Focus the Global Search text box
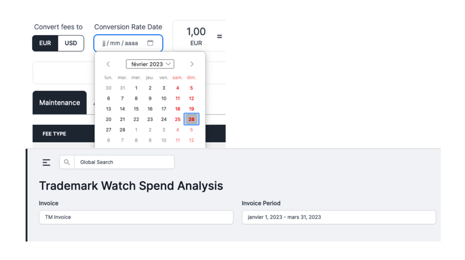Viewport: 465px width, 260px height. pyautogui.click(x=124, y=162)
